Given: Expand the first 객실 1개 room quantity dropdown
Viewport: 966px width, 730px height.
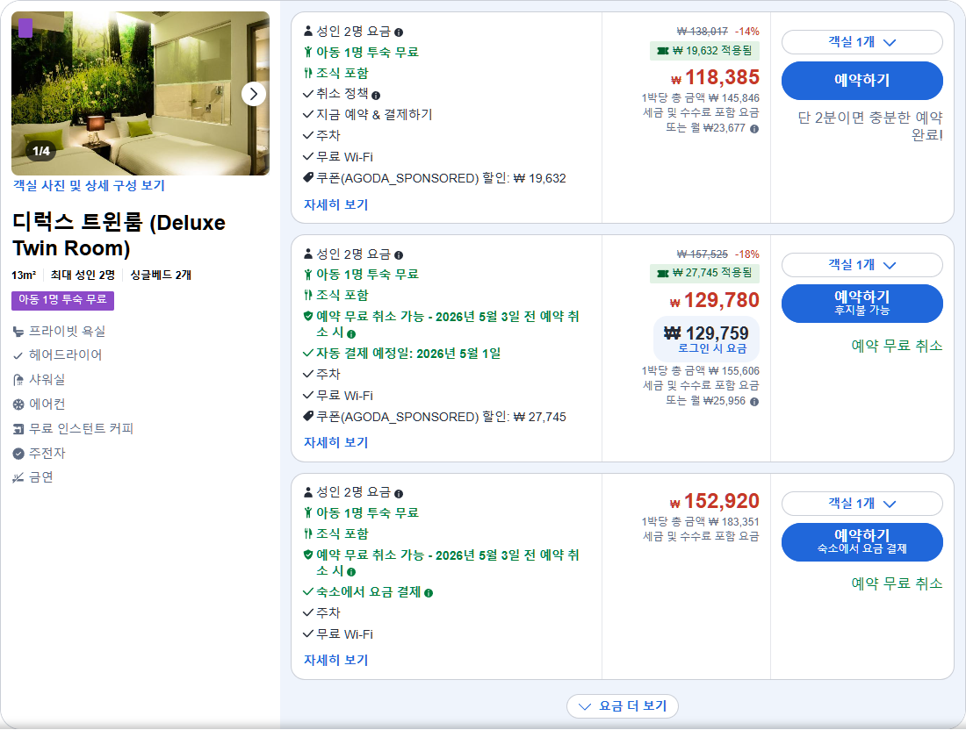Looking at the screenshot, I should click(861, 41).
